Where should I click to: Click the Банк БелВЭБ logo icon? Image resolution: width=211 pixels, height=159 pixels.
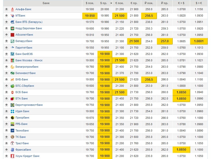[x=12, y=54]
